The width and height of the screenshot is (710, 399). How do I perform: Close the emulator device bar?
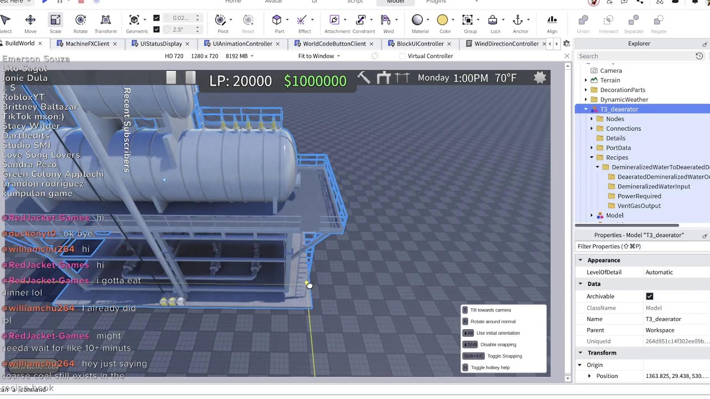567,56
